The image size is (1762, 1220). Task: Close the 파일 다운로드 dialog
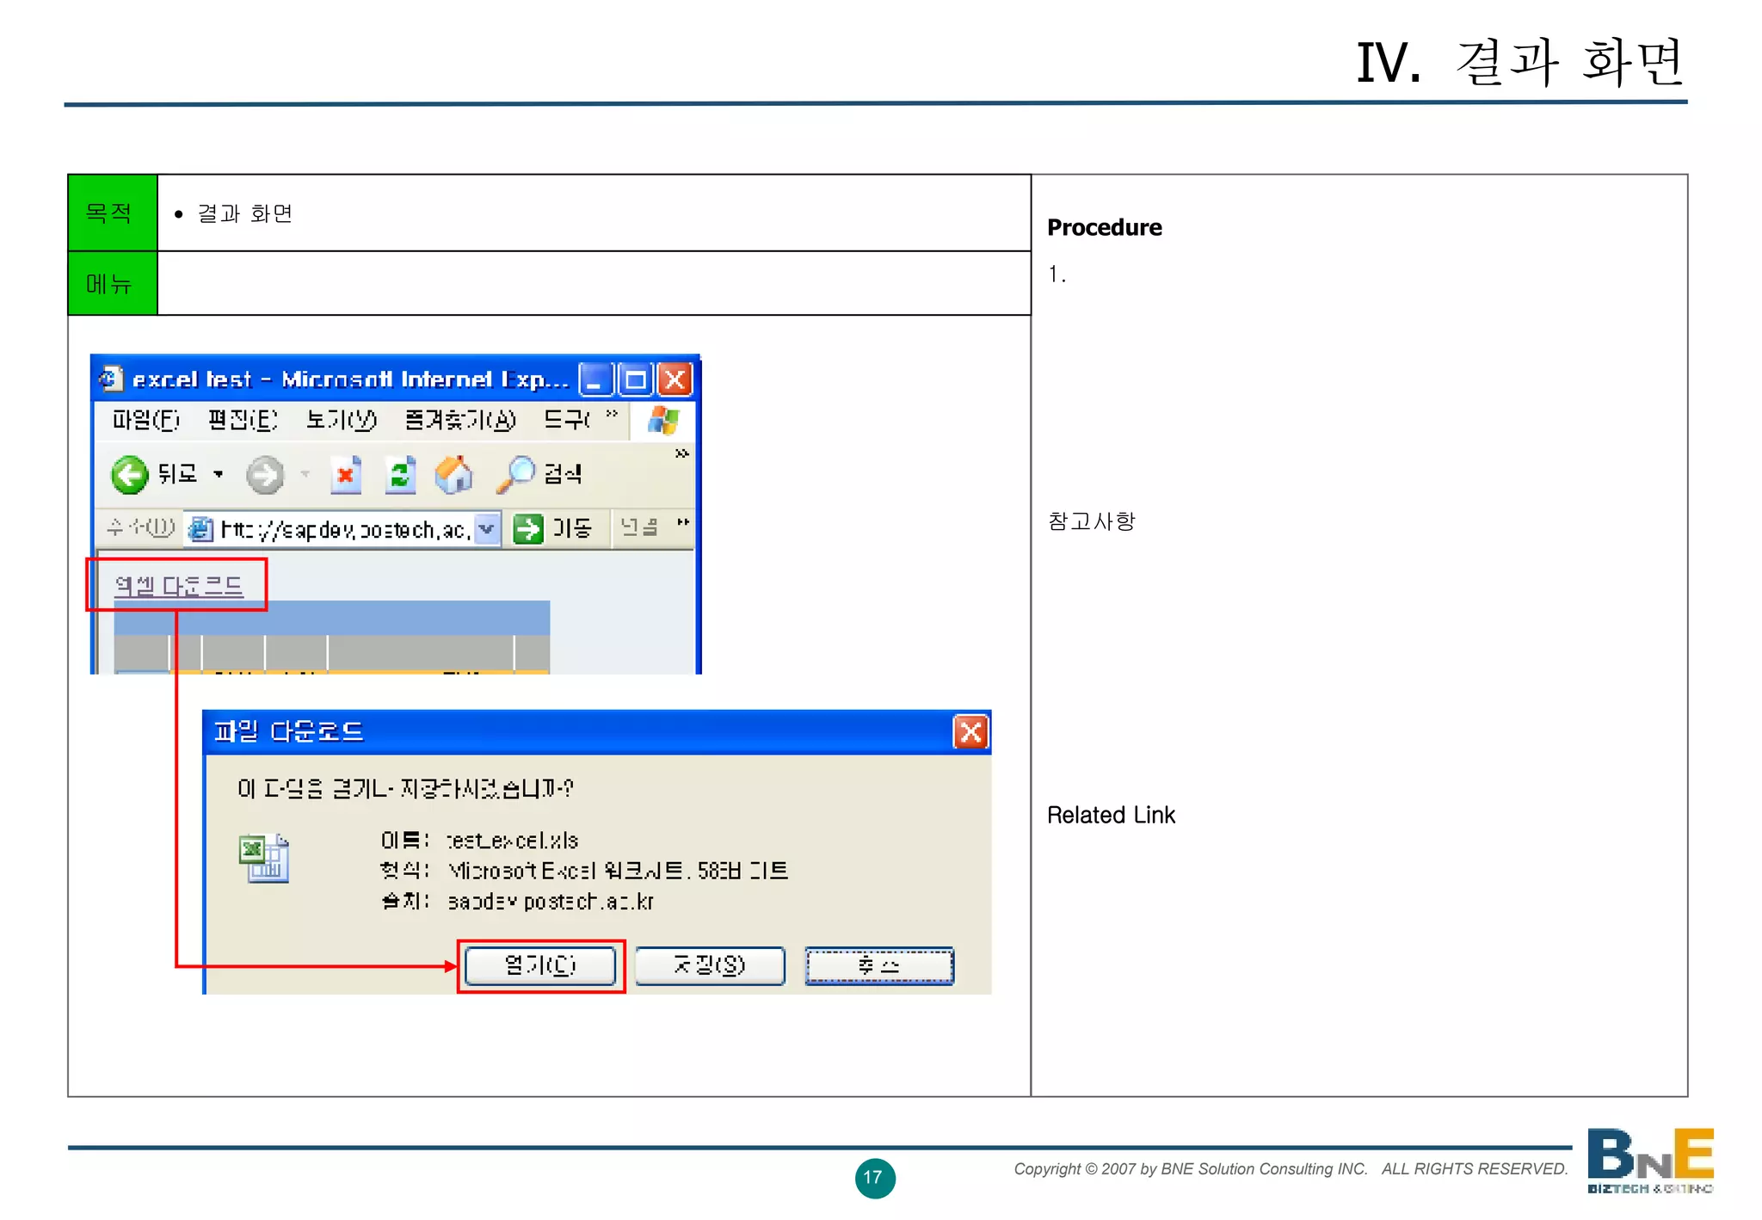pyautogui.click(x=971, y=732)
